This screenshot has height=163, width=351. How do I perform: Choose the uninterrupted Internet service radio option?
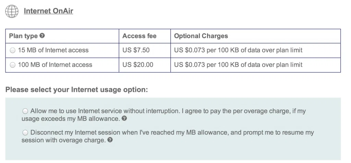25,111
